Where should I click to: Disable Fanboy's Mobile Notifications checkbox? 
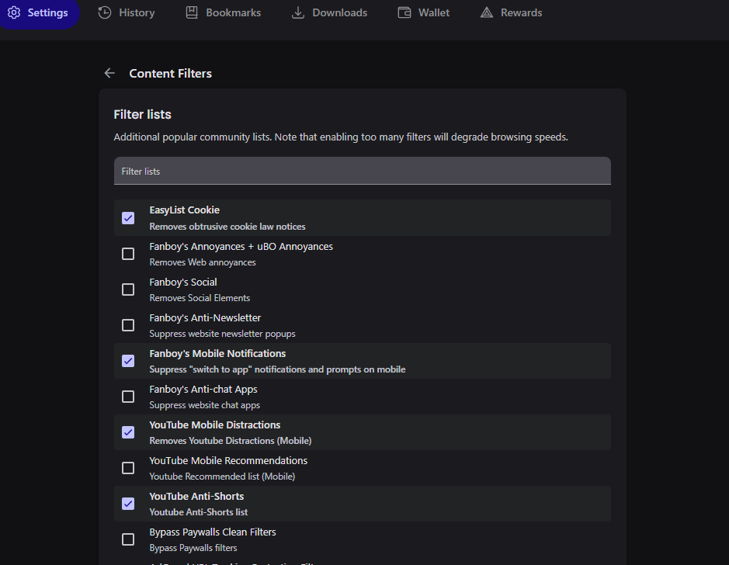coord(128,361)
